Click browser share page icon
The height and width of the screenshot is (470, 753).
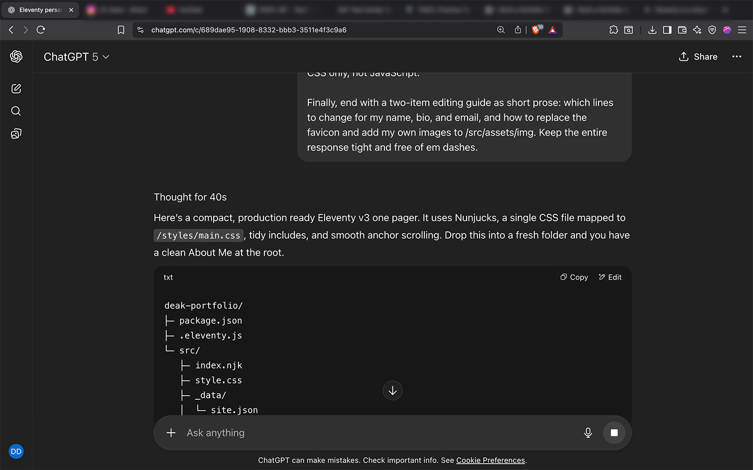pyautogui.click(x=518, y=30)
